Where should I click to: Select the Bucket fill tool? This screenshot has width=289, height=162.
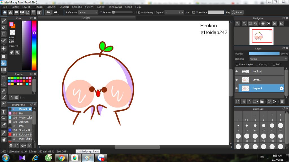click(x=3, y=63)
